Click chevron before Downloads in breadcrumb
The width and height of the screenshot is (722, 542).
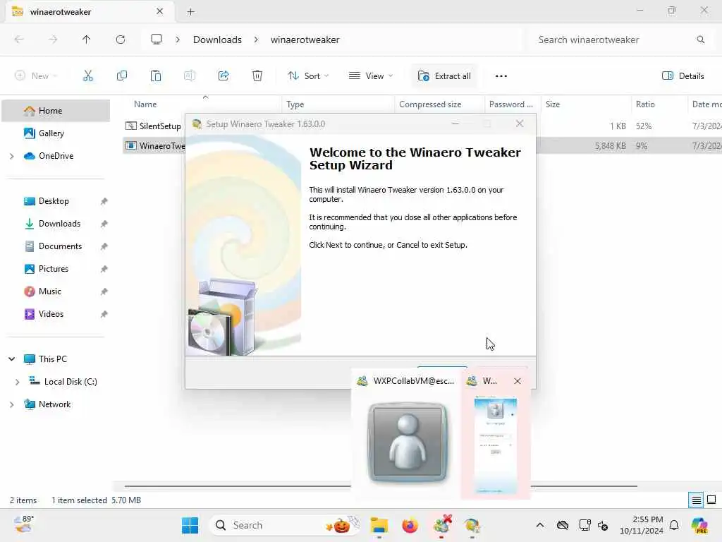pos(178,40)
